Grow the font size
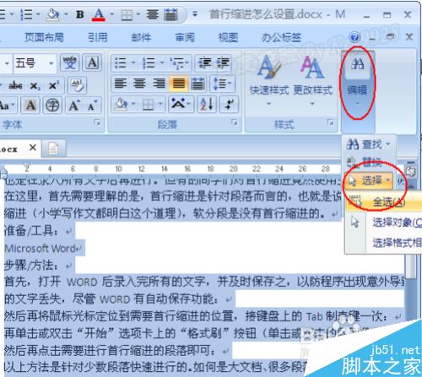 pos(74,105)
